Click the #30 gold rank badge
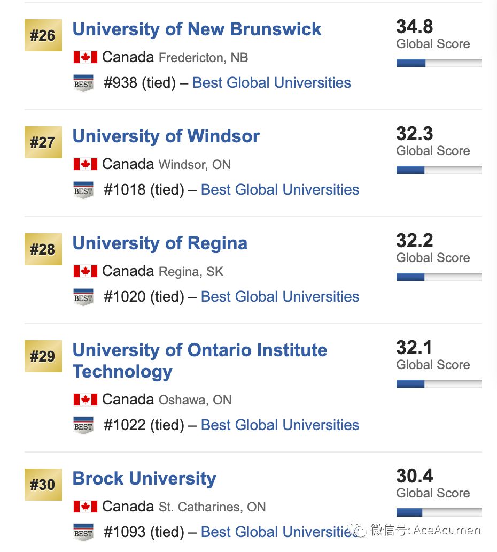This screenshot has height=552, width=497. click(x=43, y=485)
